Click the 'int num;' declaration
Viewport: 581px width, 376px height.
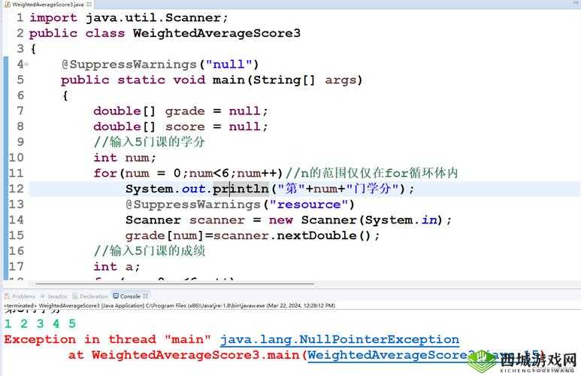[125, 158]
